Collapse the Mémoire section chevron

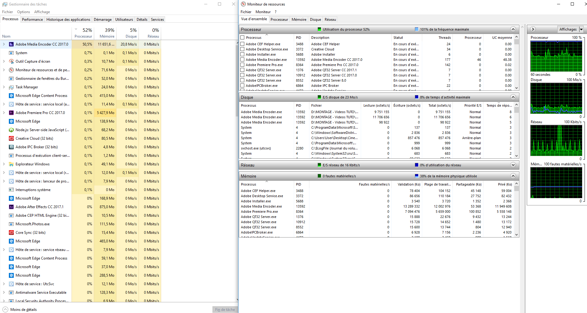coord(513,176)
